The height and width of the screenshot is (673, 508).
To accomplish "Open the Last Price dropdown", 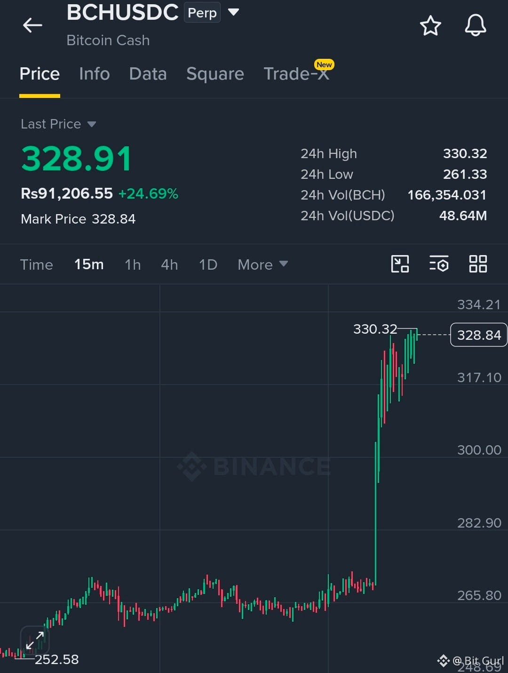I will pyautogui.click(x=58, y=124).
